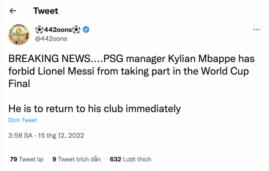Click the line about returning to his club
The height and width of the screenshot is (171, 269).
(x=94, y=109)
